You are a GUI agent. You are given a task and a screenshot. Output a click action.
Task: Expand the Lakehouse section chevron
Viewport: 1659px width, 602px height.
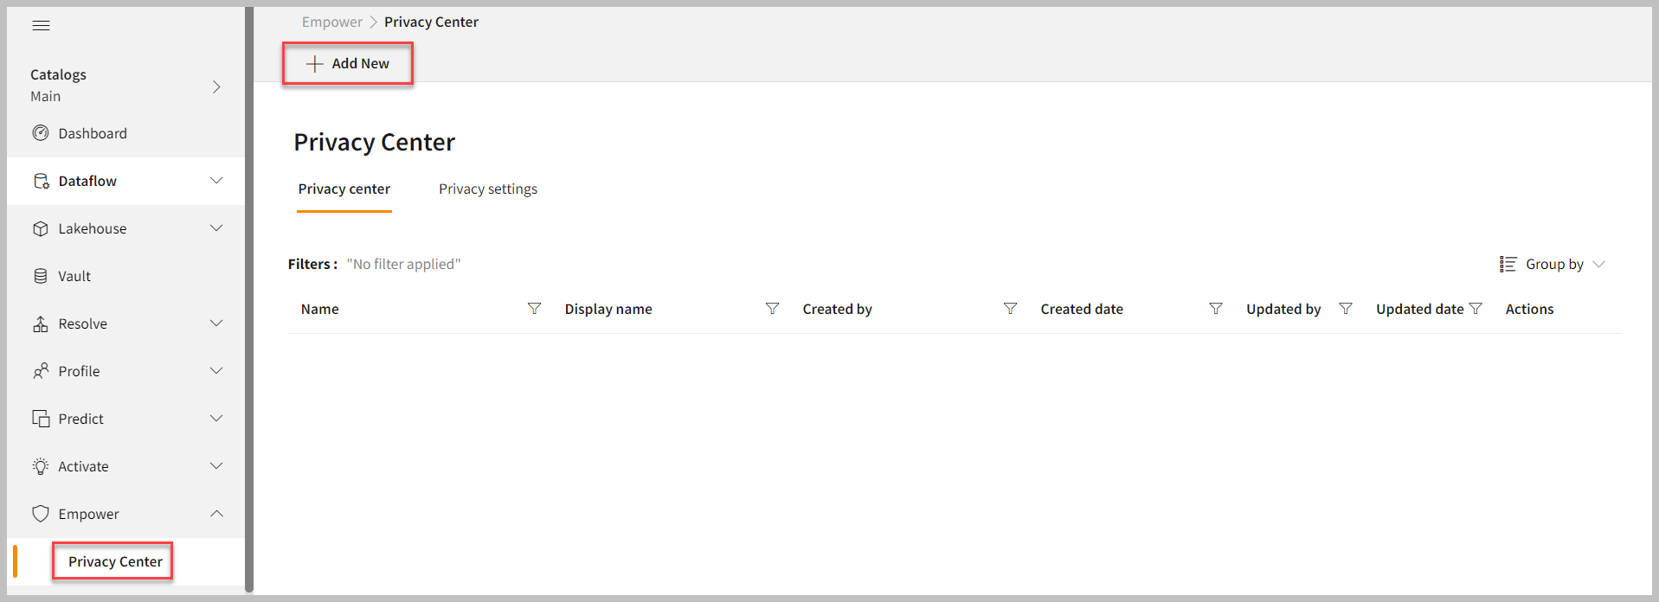[x=216, y=228]
